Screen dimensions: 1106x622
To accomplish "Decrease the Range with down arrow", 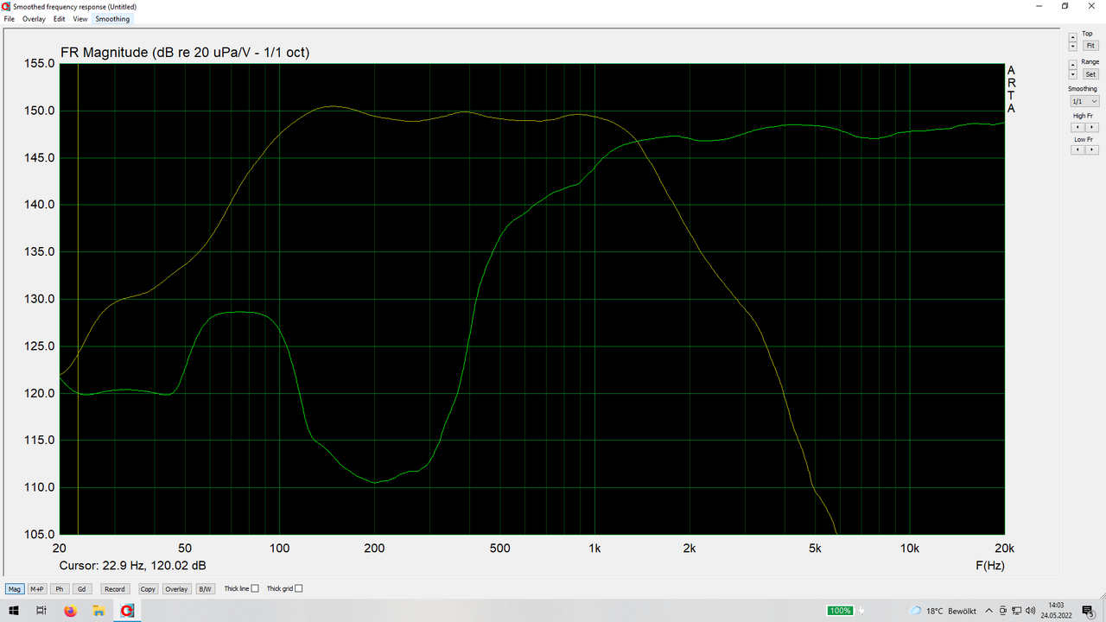I will [1073, 75].
